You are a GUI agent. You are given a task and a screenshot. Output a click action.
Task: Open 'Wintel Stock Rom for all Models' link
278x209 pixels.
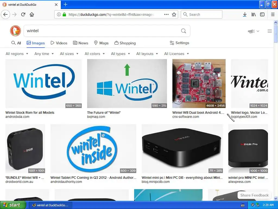(x=30, y=112)
